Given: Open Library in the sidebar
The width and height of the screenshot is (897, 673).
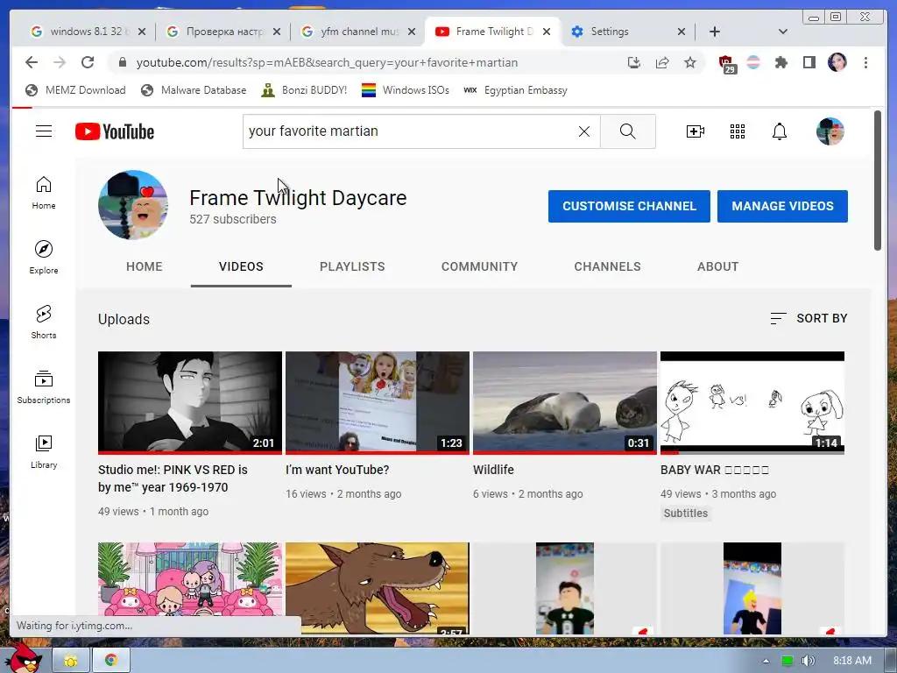Looking at the screenshot, I should point(44,451).
